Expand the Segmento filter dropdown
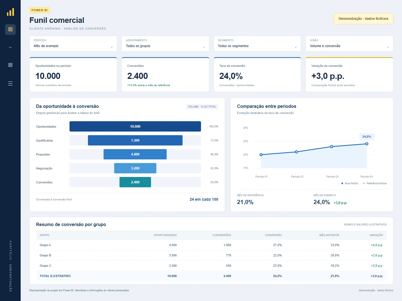 [x=257, y=43]
